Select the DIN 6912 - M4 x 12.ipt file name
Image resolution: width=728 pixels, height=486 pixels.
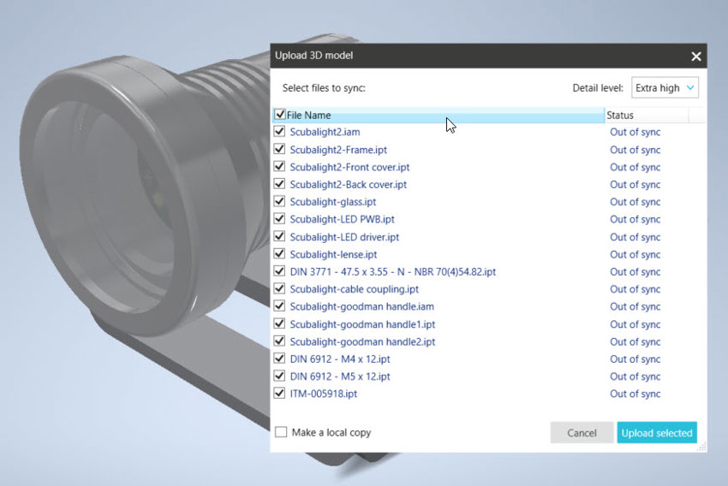point(340,359)
